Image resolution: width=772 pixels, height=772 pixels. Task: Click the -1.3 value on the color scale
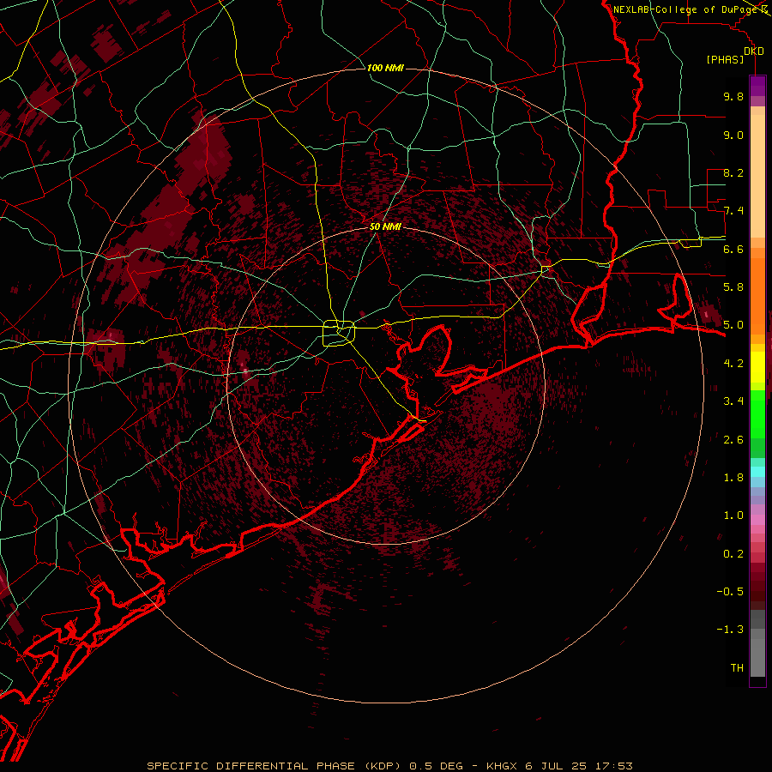pos(730,630)
